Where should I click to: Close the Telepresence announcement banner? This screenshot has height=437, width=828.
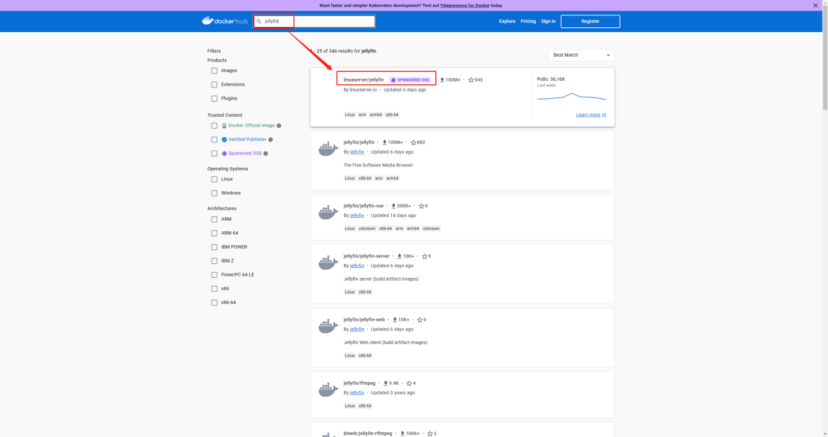click(815, 5)
